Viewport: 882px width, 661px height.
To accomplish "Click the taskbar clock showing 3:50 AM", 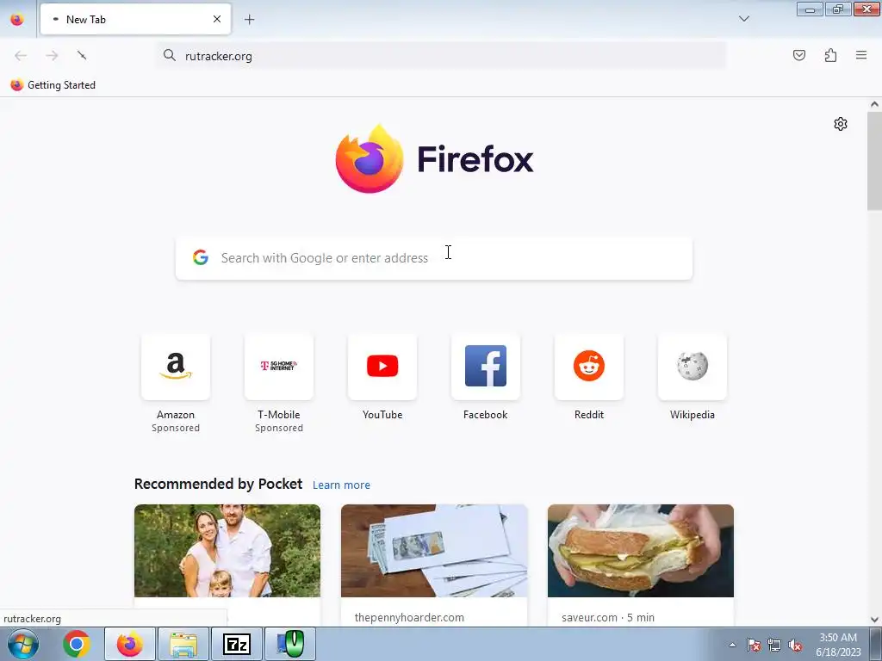I will [838, 645].
